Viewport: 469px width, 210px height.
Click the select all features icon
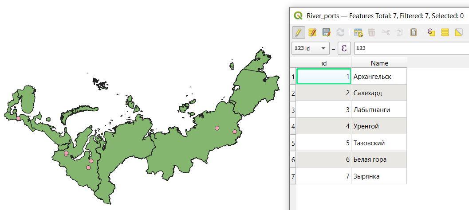coord(445,32)
